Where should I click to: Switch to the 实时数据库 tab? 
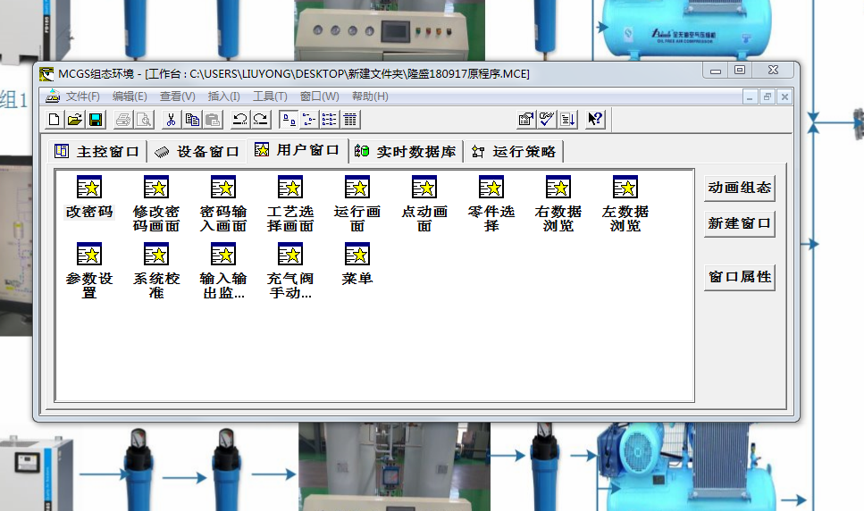pos(407,152)
